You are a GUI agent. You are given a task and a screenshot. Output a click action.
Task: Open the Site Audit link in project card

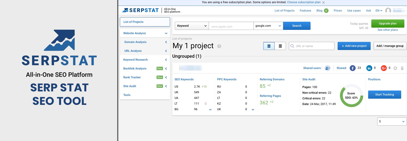309,79
